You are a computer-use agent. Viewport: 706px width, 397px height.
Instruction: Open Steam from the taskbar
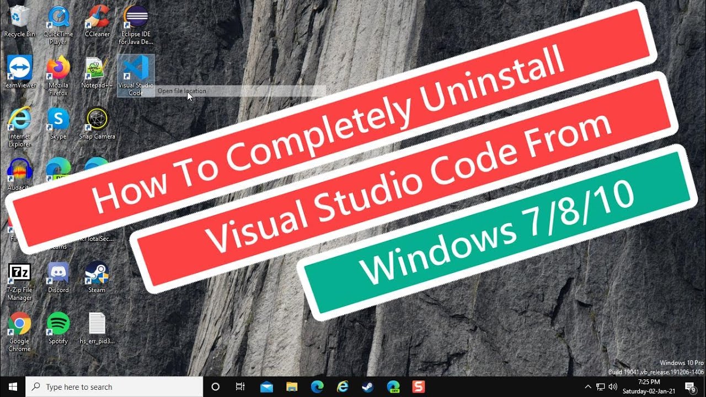[x=368, y=387]
